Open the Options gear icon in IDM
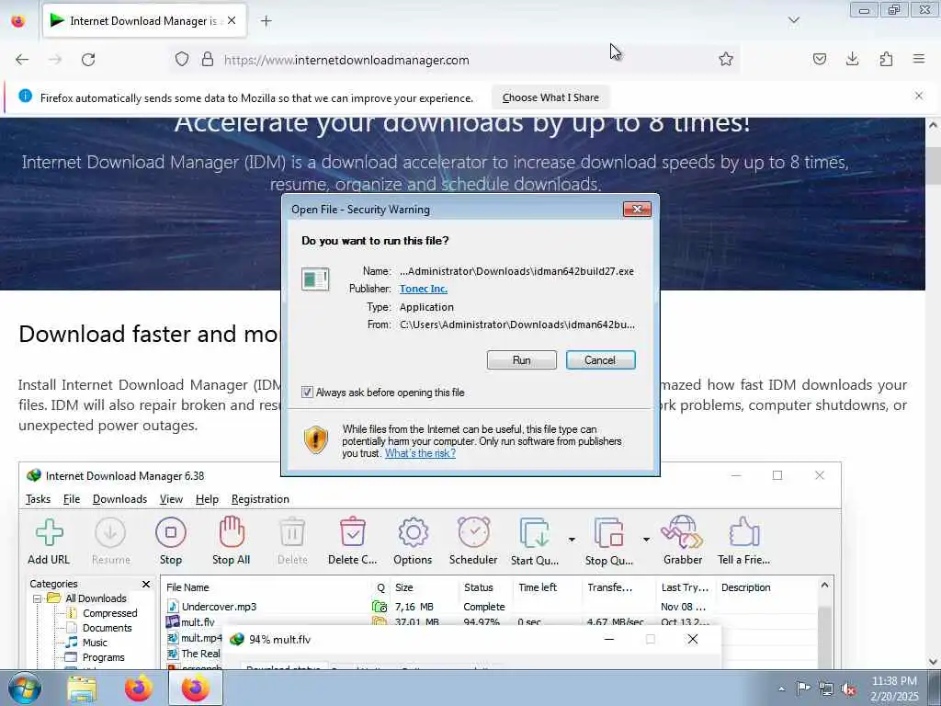This screenshot has height=706, width=941. tap(413, 532)
